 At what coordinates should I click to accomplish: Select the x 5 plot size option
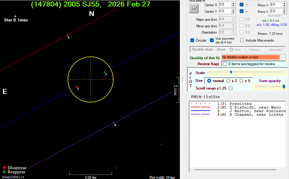(x=241, y=81)
